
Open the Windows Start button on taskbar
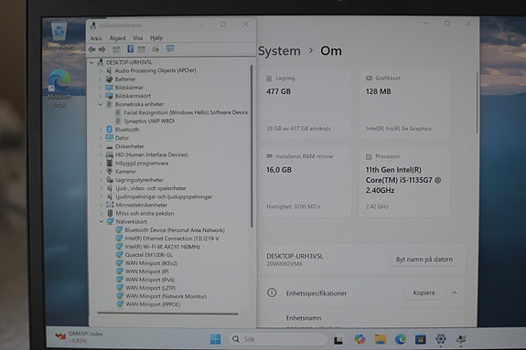215,339
